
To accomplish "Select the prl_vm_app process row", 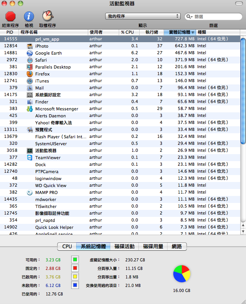I will pos(120,39).
